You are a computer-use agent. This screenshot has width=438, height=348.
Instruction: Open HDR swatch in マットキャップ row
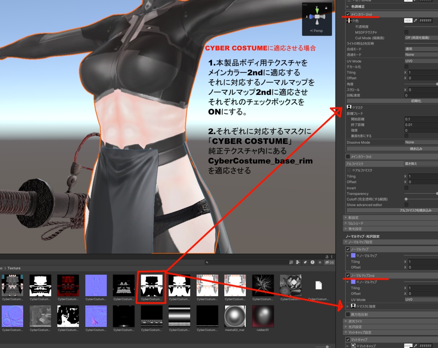pyautogui.click(x=408, y=346)
